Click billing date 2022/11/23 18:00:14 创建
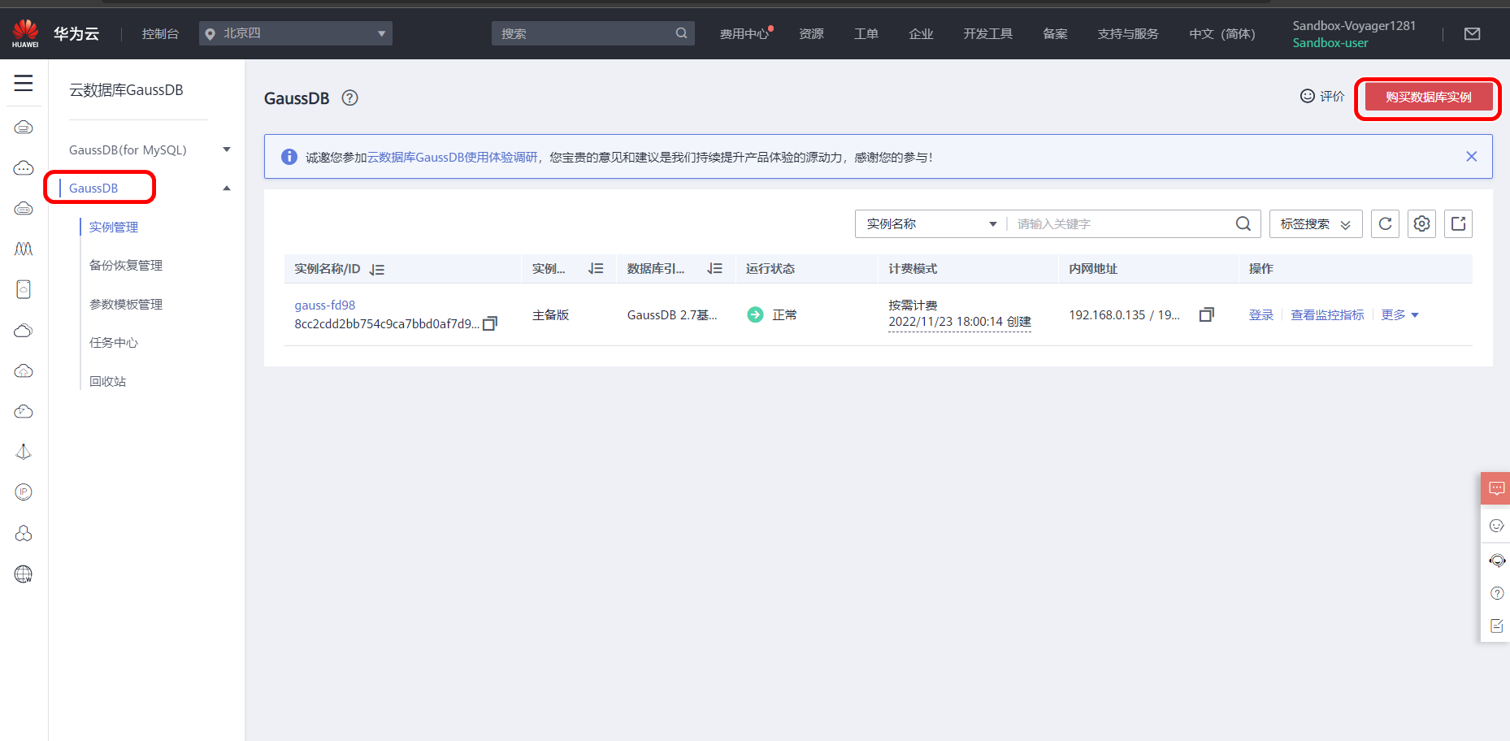 pos(960,322)
